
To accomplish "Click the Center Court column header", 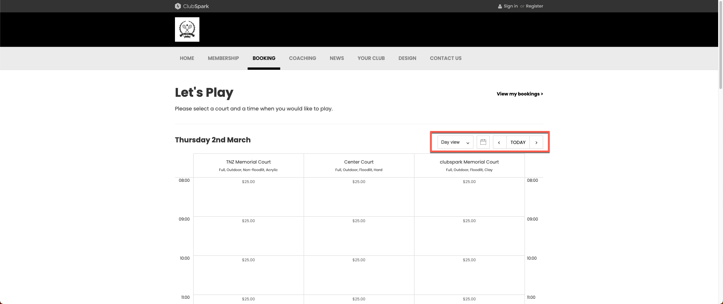I will point(359,166).
